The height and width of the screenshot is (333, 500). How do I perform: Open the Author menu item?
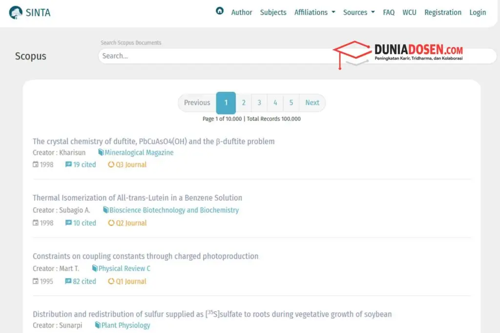click(x=242, y=12)
